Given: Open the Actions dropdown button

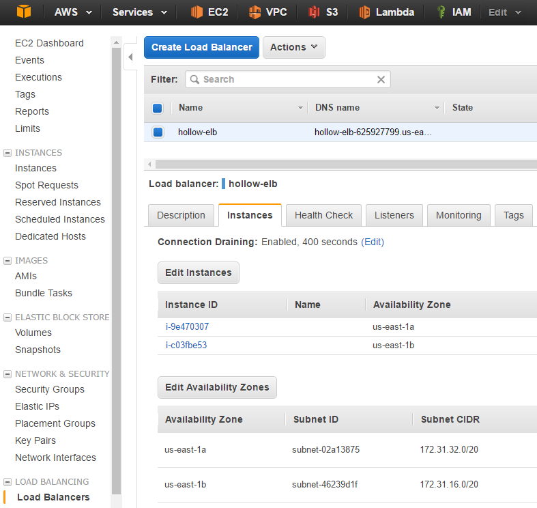Looking at the screenshot, I should click(294, 47).
